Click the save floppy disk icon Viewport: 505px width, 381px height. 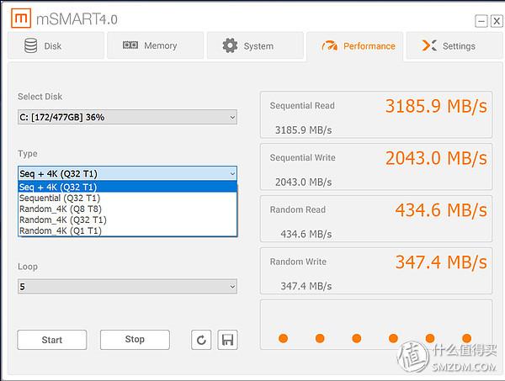click(228, 340)
